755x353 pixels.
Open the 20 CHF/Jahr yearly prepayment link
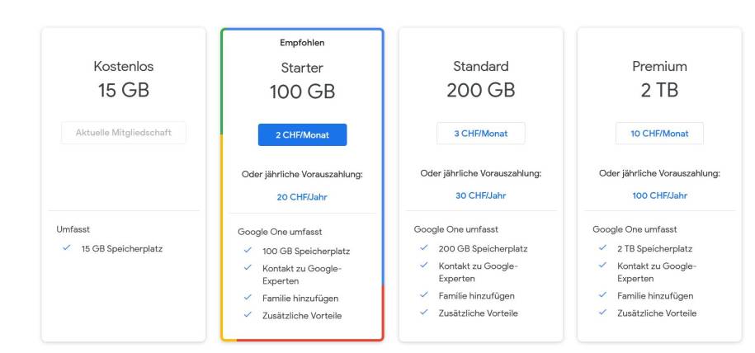click(x=302, y=197)
